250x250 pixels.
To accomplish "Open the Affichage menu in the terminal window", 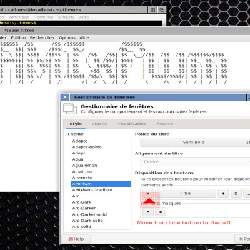I will pos(19,17).
